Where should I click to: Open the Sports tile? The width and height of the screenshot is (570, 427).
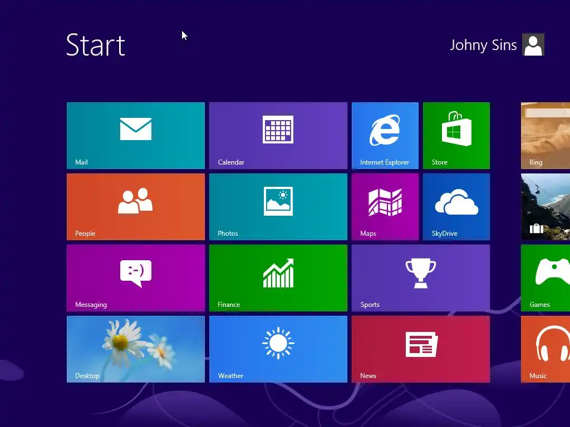point(421,278)
